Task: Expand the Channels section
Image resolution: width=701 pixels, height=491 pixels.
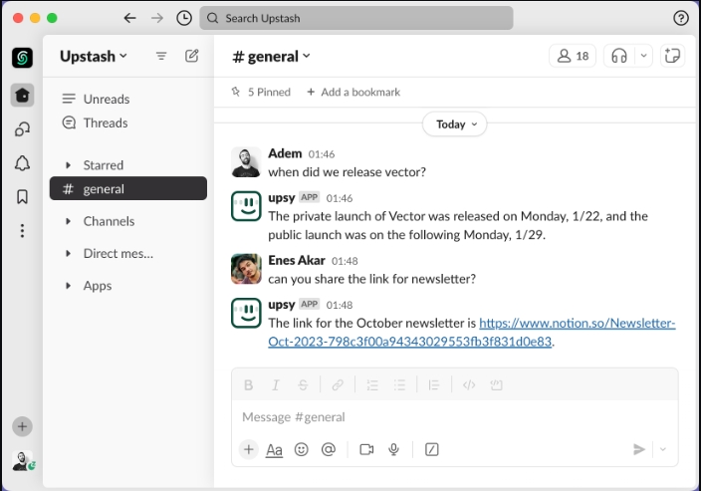Action: [109, 221]
